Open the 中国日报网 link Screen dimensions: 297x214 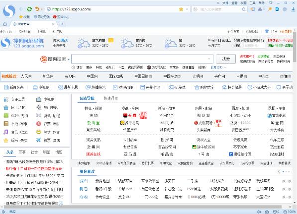(x=143, y=76)
